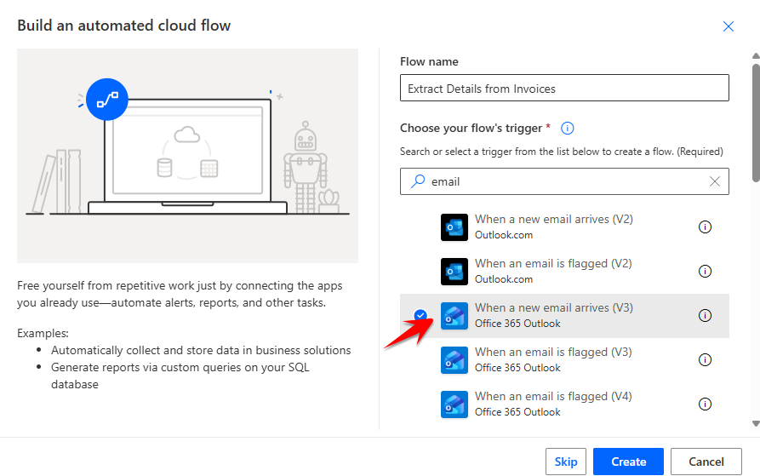Viewport: 760px width, 476px height.
Task: Click the Outlook.com icon for new email arrives (V2)
Action: (x=454, y=227)
